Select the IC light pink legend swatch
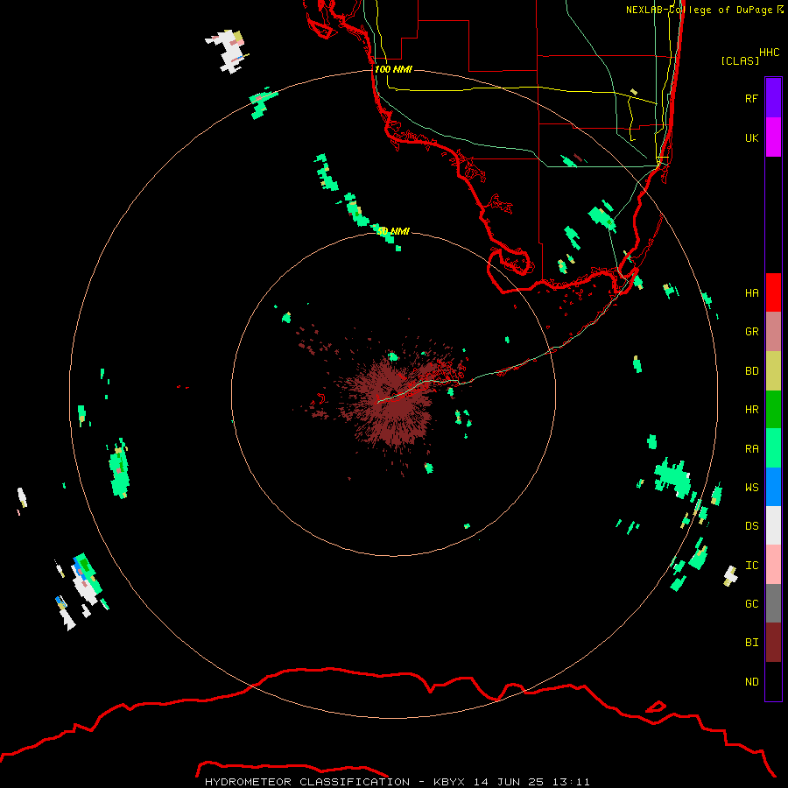This screenshot has width=788, height=788. pos(773,565)
